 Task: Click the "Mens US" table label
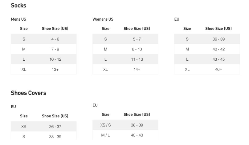(18, 19)
